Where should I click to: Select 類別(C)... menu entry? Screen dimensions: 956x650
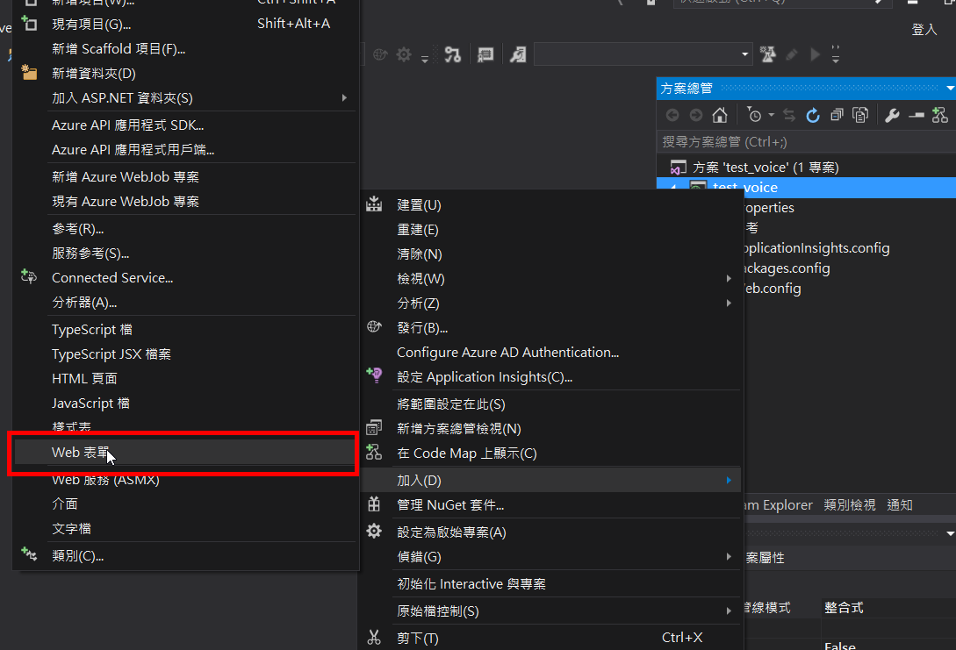pyautogui.click(x=183, y=555)
